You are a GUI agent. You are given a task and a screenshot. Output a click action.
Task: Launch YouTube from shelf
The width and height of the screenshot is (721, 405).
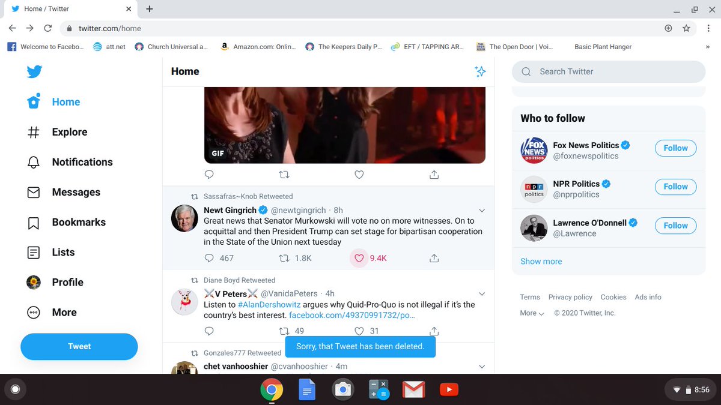click(449, 391)
